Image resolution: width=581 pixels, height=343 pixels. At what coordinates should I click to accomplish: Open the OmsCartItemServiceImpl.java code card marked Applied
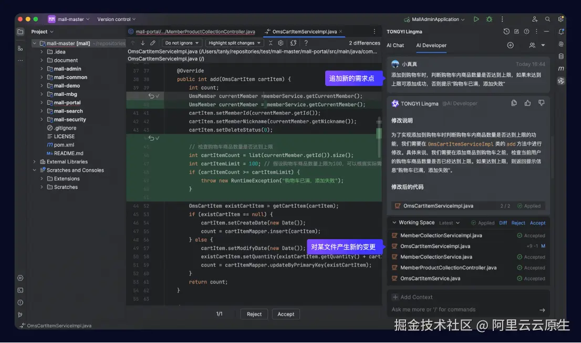coord(469,206)
